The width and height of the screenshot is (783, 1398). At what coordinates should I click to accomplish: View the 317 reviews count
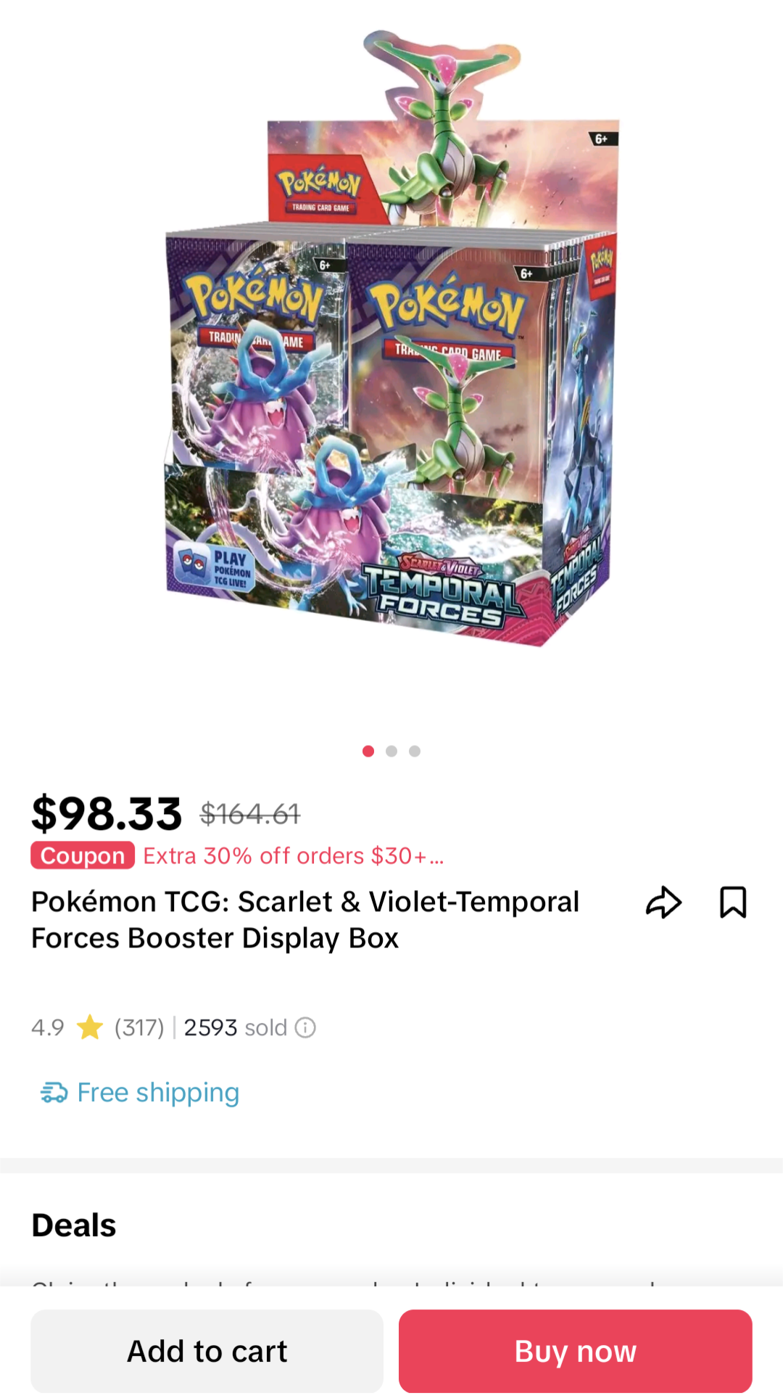[139, 1027]
